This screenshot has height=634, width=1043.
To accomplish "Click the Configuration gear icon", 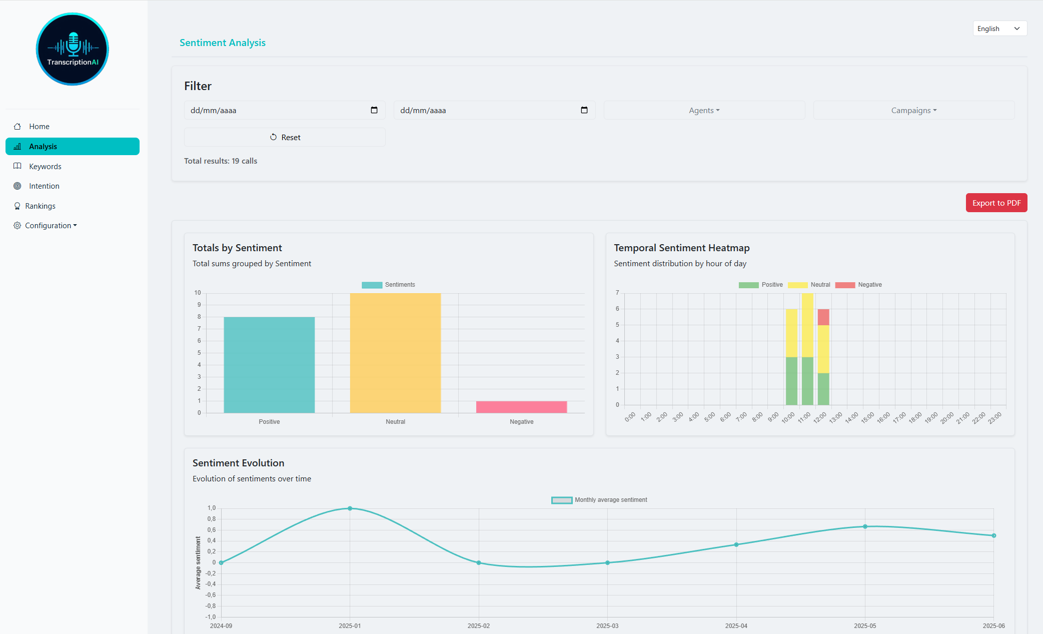I will pyautogui.click(x=18, y=226).
